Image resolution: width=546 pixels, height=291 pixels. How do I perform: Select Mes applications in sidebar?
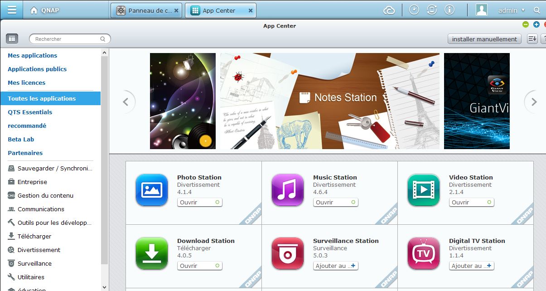click(33, 55)
